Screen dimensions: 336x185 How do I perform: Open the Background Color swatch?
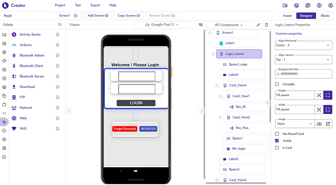point(278,74)
